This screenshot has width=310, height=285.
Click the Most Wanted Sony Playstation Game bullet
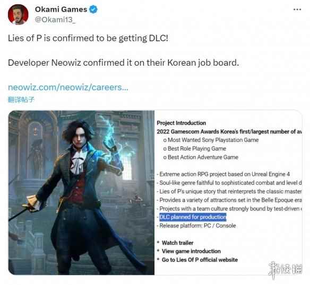211,140
